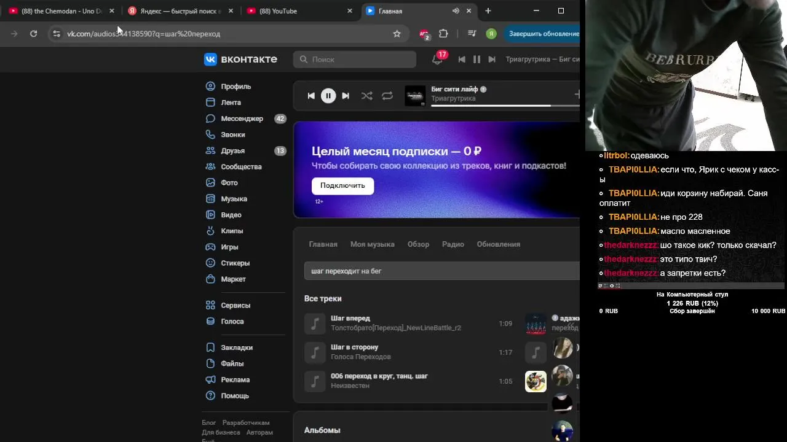Open Сервисы in sidebar

228,305
